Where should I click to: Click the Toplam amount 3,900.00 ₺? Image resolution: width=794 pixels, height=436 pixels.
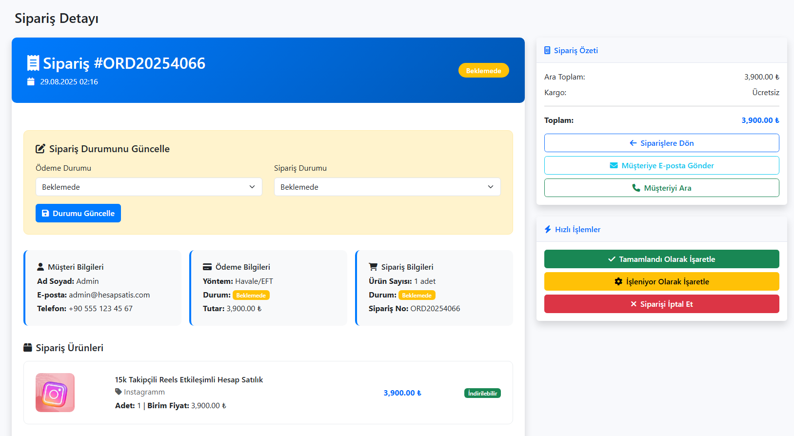(x=760, y=120)
